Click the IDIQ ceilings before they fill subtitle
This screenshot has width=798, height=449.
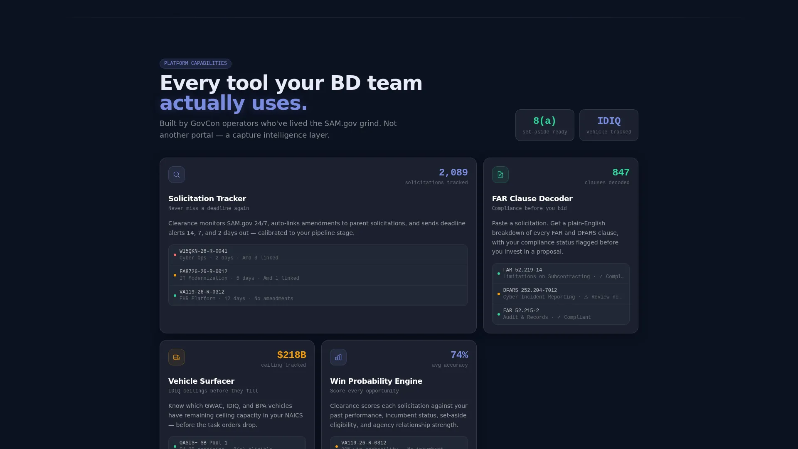click(x=213, y=391)
